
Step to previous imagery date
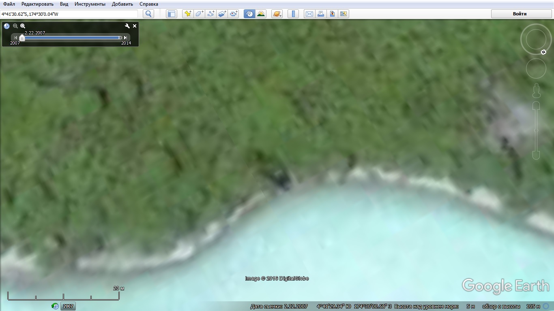tap(16, 38)
